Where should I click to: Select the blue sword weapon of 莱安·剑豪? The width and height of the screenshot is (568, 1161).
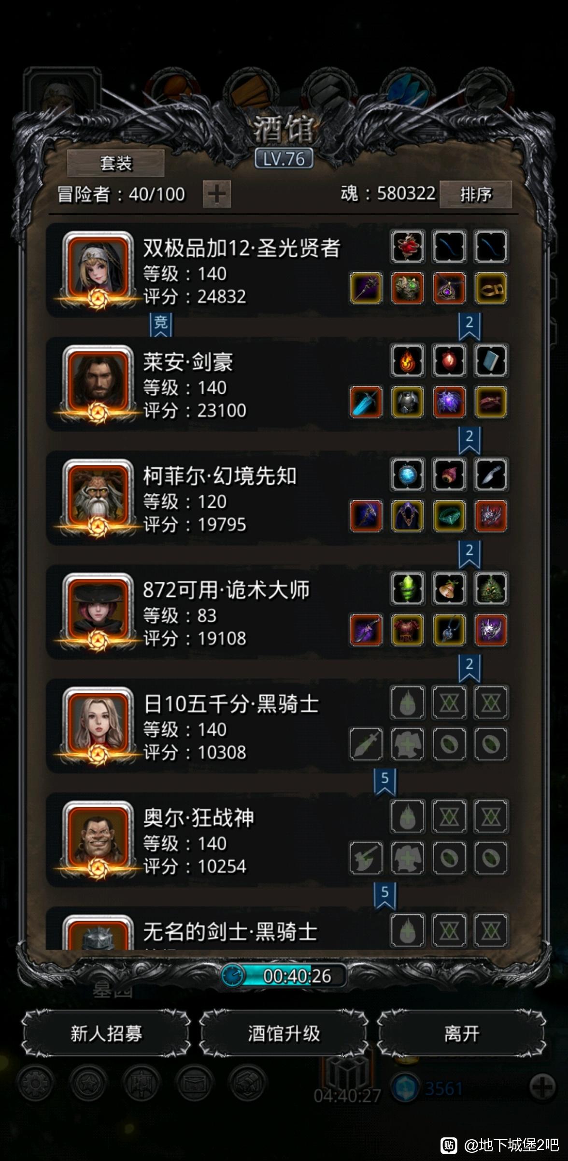(366, 402)
